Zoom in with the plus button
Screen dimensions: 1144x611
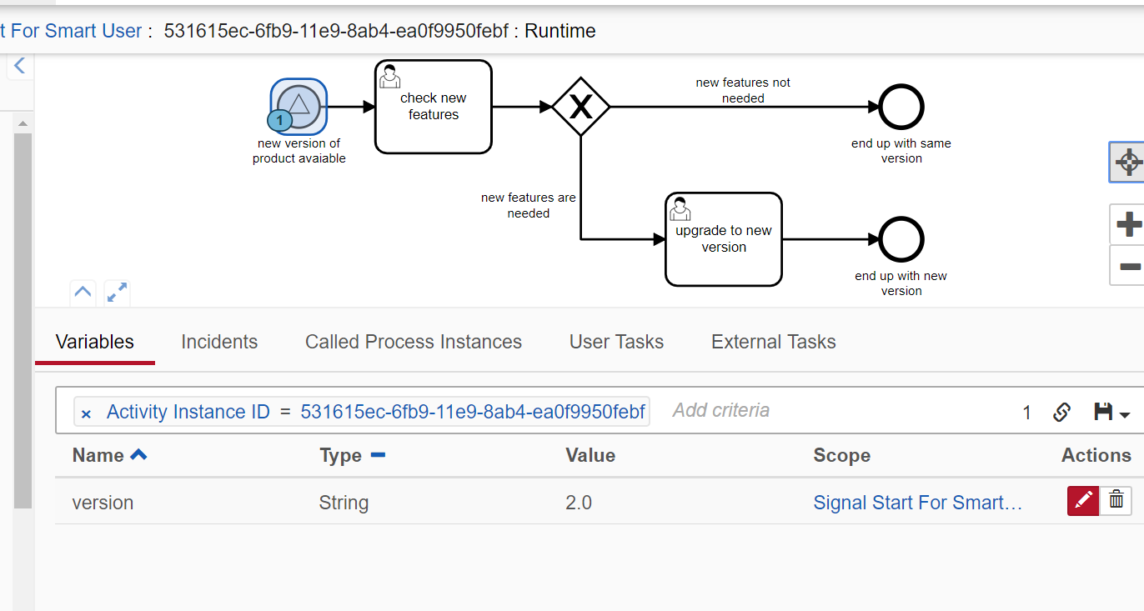tap(1128, 224)
